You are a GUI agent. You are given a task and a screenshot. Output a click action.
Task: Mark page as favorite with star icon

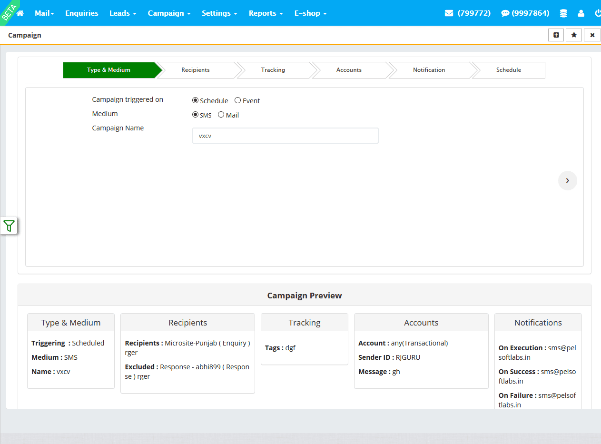[x=574, y=35]
